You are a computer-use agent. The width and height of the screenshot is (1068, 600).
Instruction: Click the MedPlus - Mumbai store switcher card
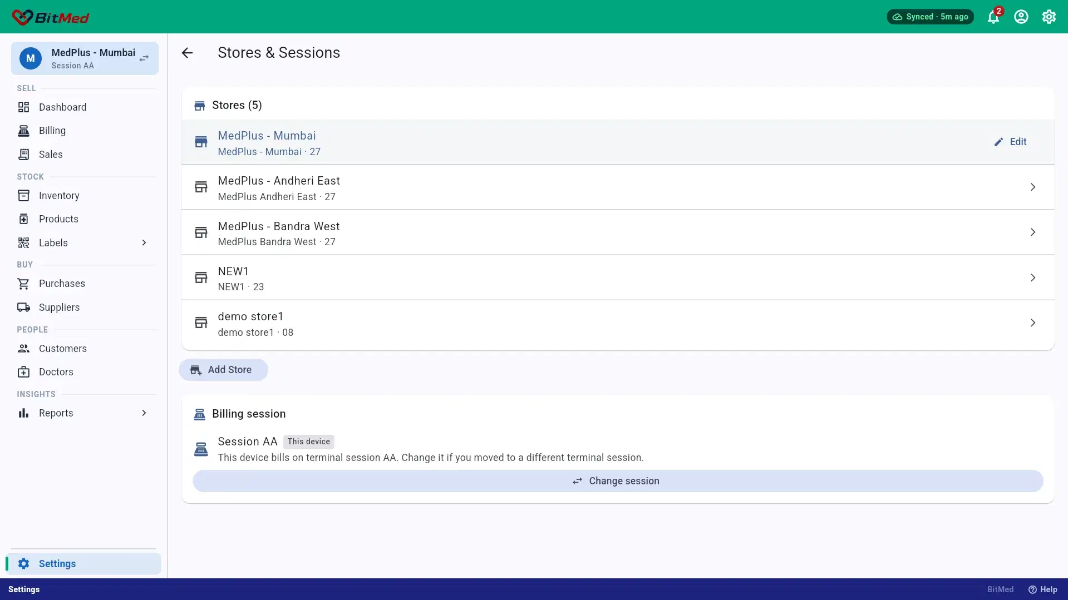point(85,58)
